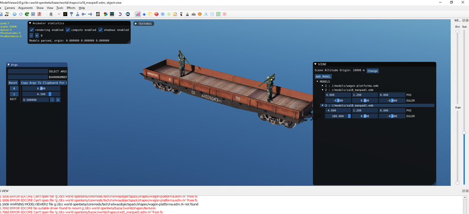469x214 pixels.
Task: Click the BOARDNUMBER input field
Action: click(28, 77)
